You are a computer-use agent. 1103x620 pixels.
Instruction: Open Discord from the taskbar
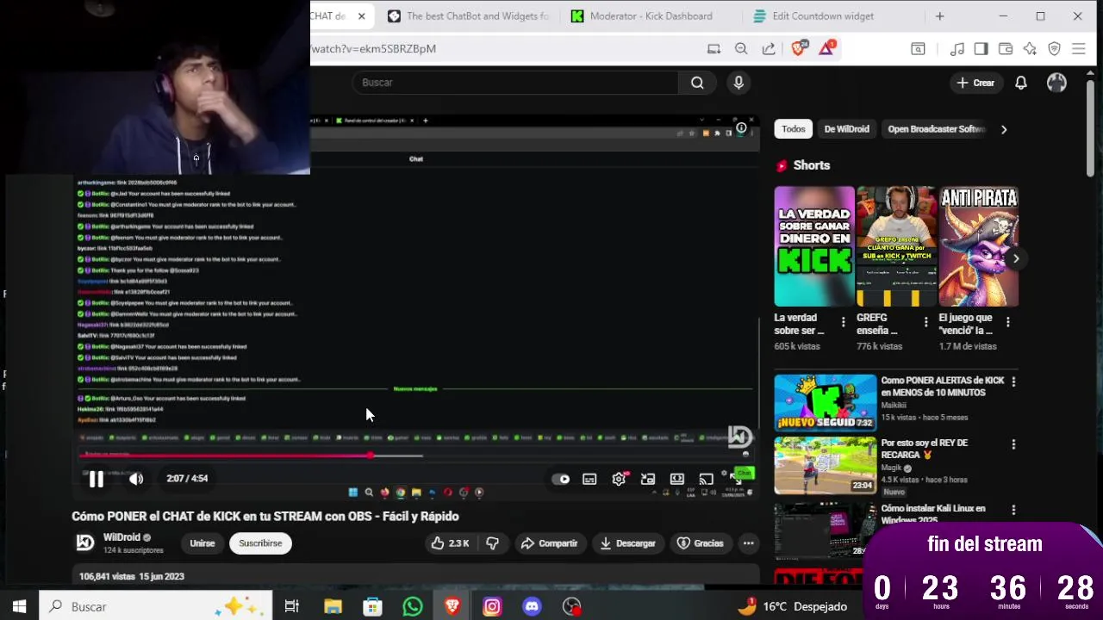tap(533, 606)
